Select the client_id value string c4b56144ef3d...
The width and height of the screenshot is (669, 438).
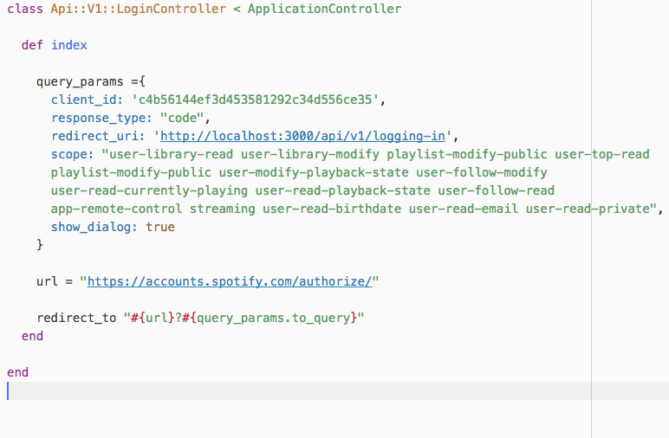pyautogui.click(x=255, y=100)
